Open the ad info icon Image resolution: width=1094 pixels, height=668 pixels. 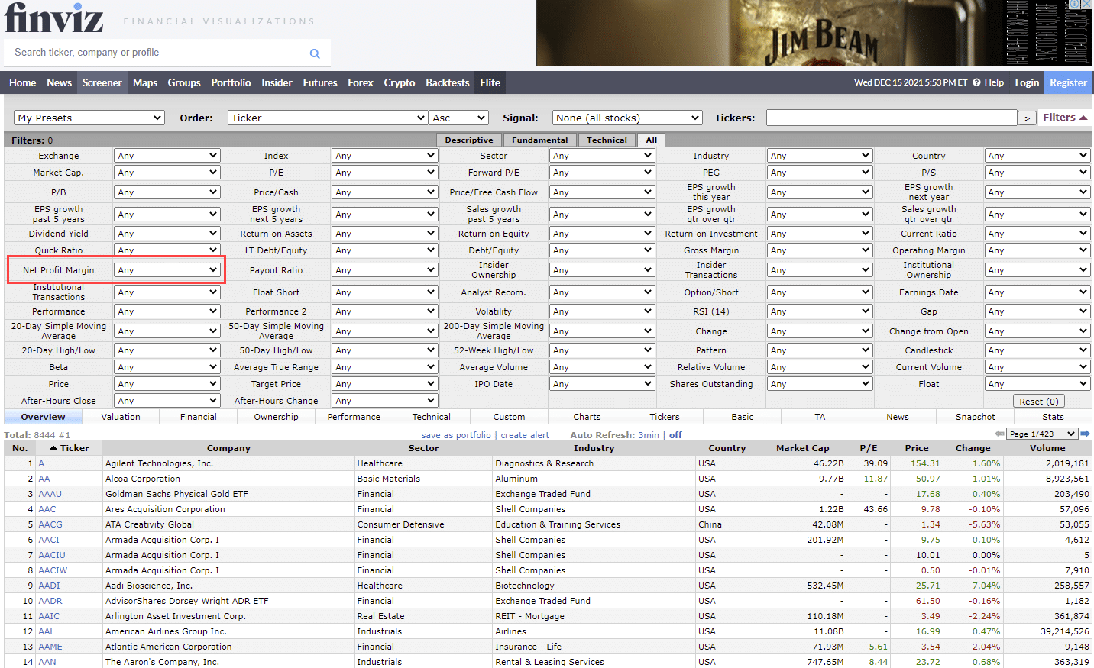pyautogui.click(x=1075, y=5)
